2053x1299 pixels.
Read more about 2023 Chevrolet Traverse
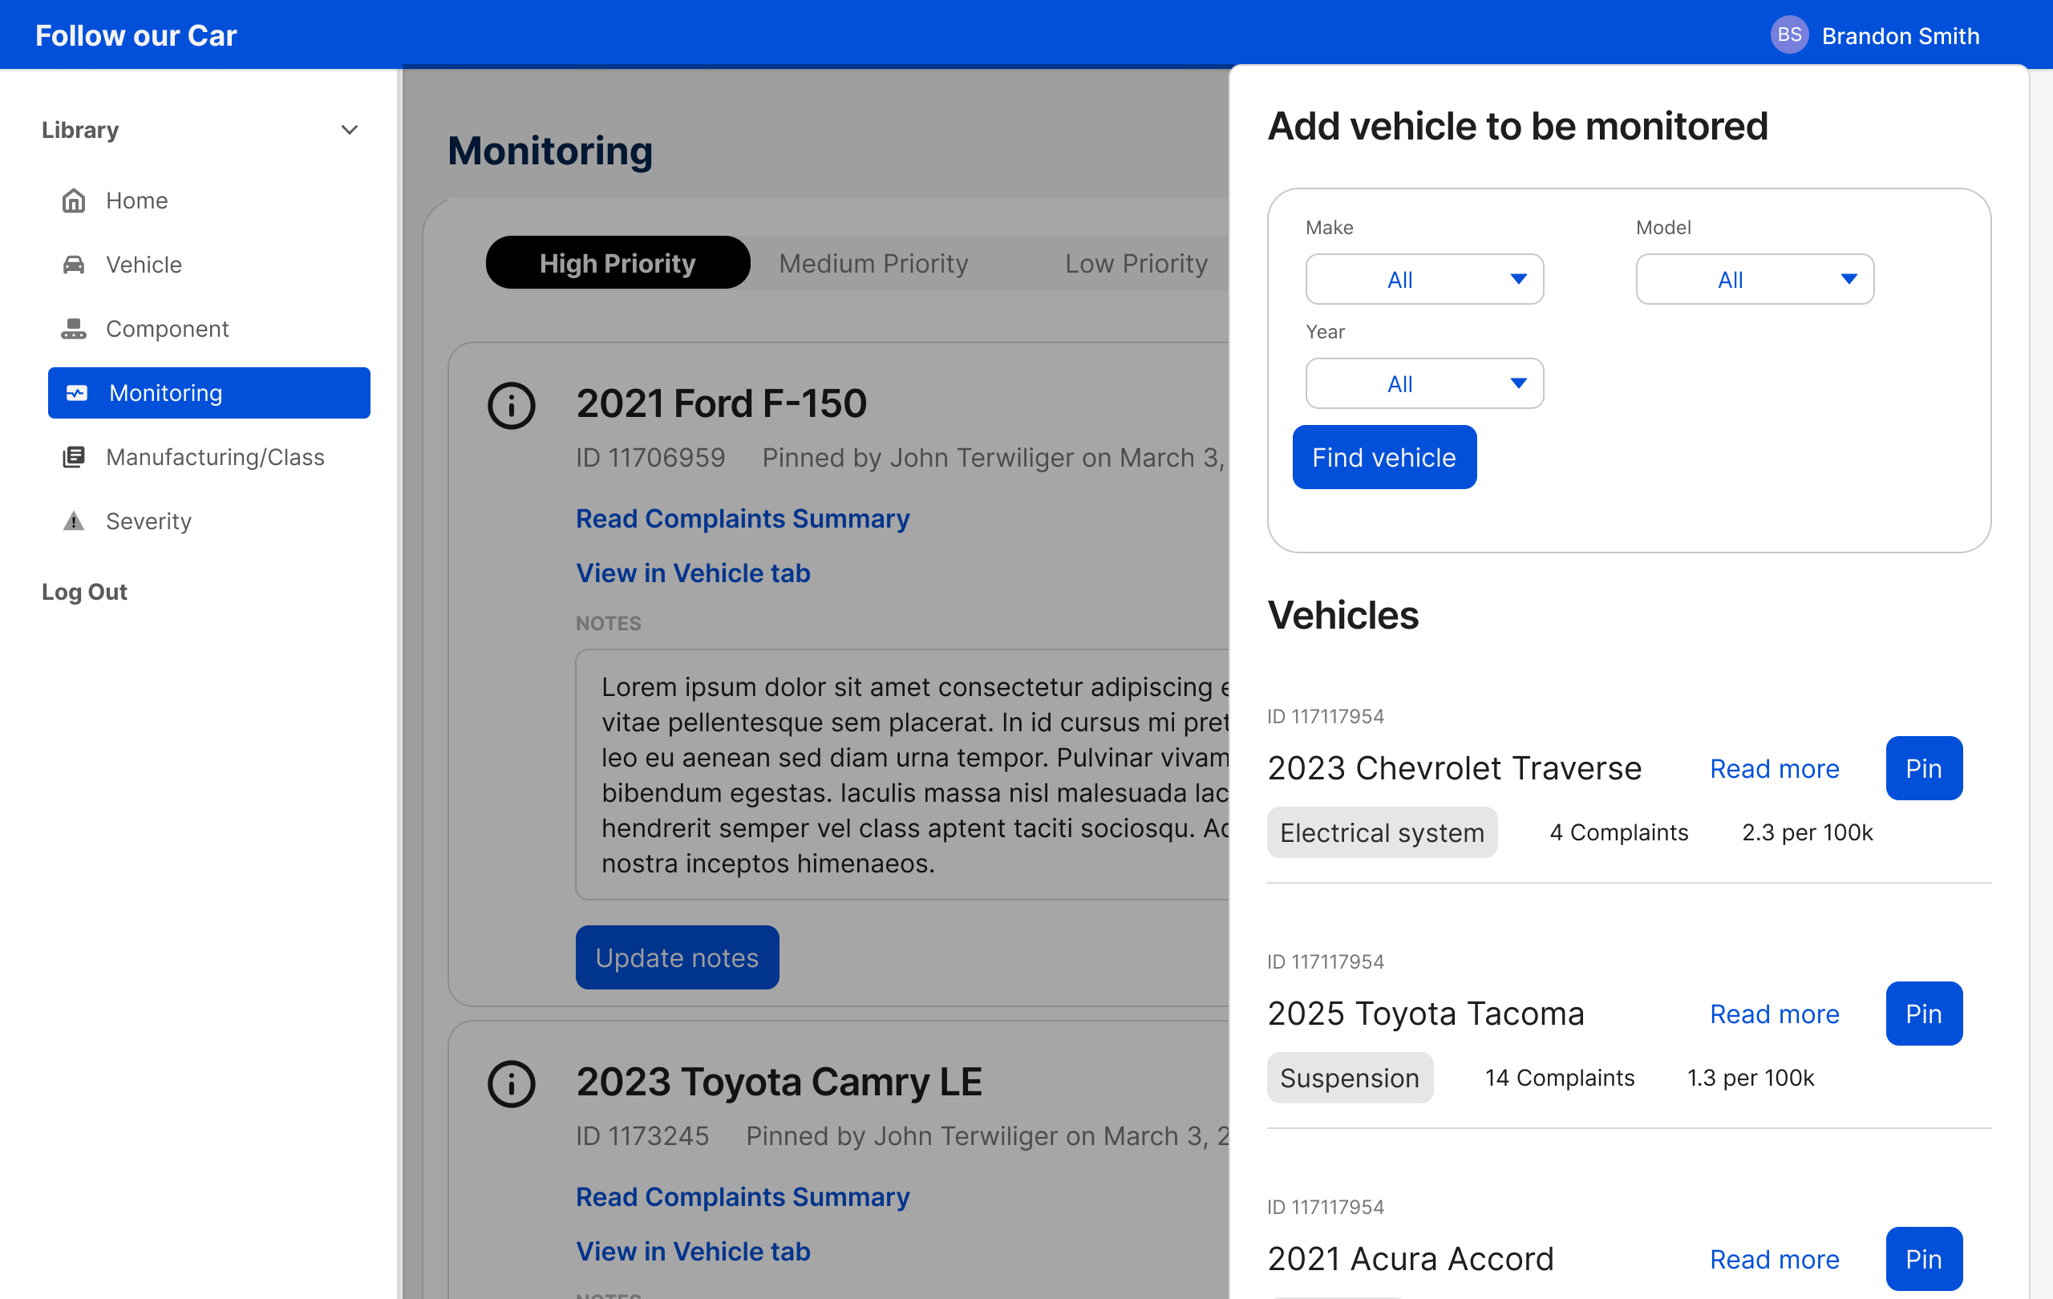1774,768
